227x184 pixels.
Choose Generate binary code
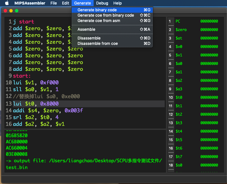112,10
